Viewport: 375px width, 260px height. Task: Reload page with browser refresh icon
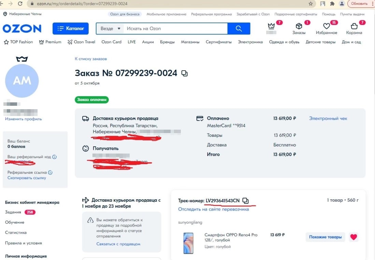tap(20, 4)
